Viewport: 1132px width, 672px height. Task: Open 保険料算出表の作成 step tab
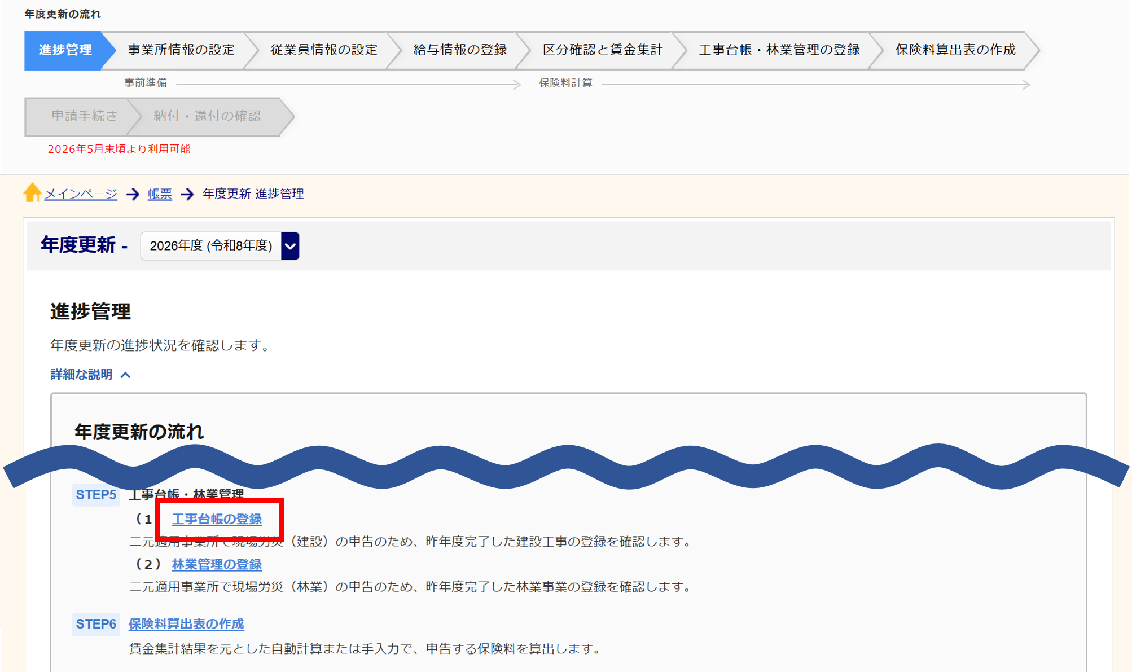point(955,50)
